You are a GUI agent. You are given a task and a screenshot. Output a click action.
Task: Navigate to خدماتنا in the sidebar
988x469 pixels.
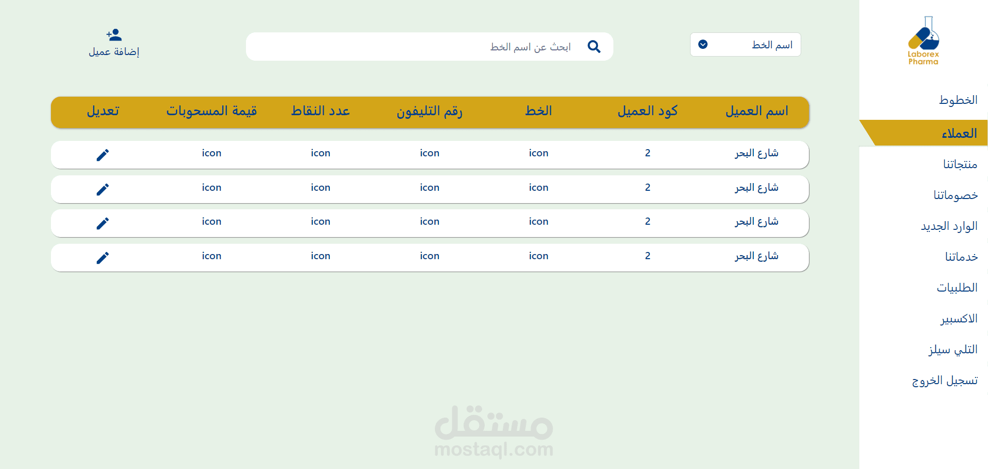click(961, 257)
